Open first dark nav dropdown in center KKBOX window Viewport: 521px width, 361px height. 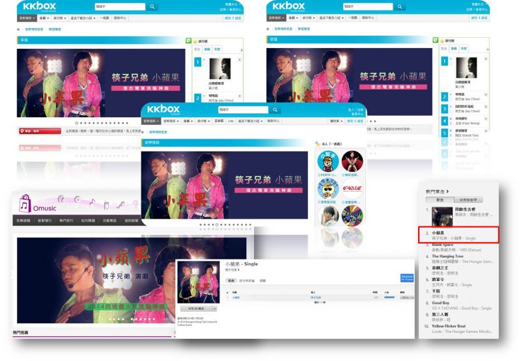(151, 121)
